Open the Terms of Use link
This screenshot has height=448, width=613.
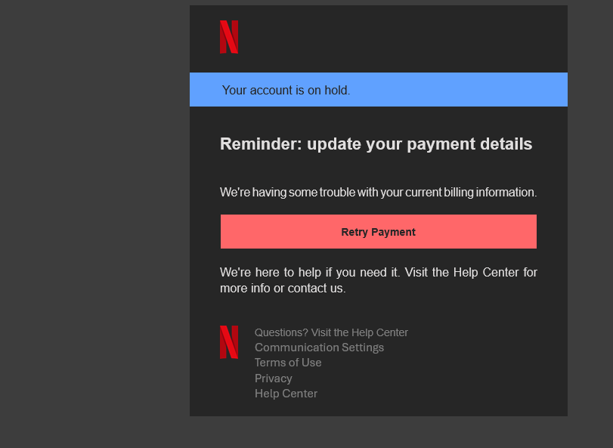288,363
